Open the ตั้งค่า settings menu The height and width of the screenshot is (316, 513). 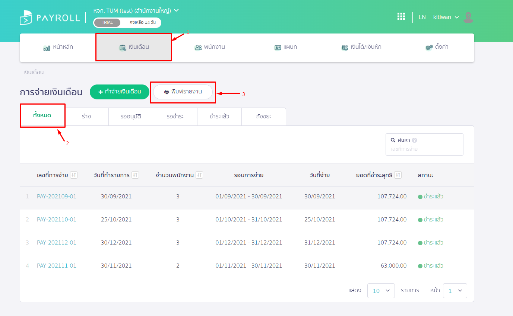point(437,47)
